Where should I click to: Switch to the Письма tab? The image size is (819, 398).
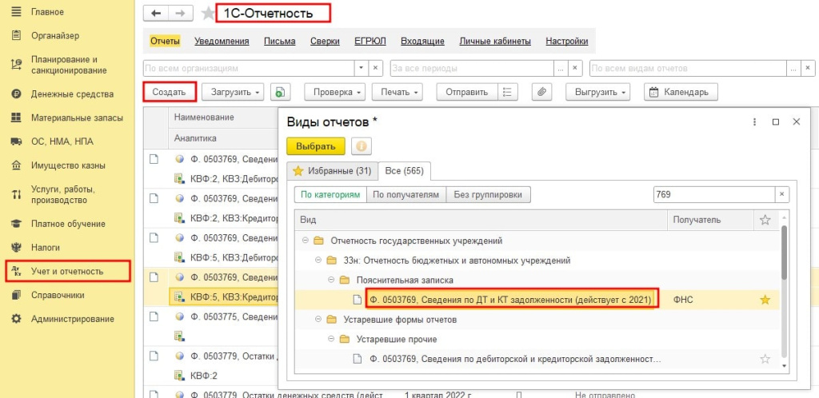(x=279, y=42)
